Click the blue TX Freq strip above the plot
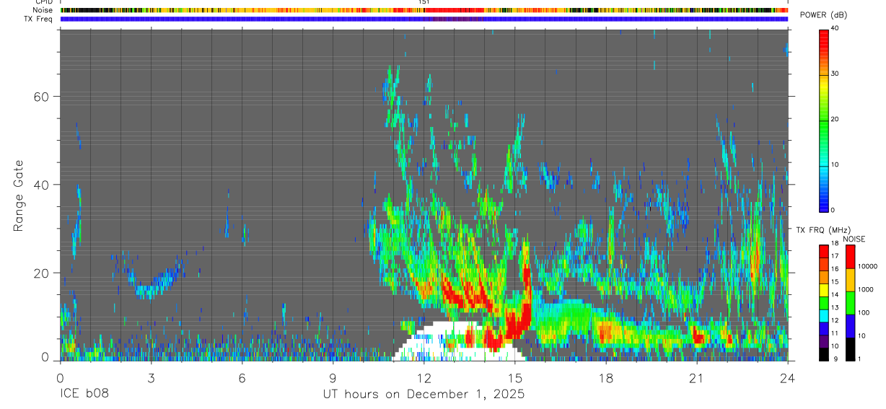 (x=424, y=19)
